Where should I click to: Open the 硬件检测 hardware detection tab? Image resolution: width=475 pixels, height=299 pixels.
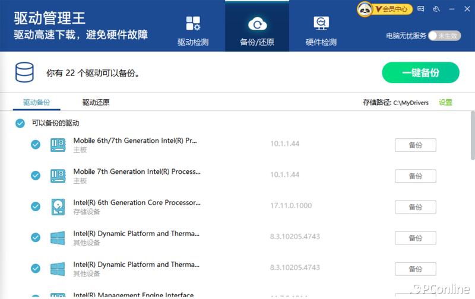coord(321,30)
